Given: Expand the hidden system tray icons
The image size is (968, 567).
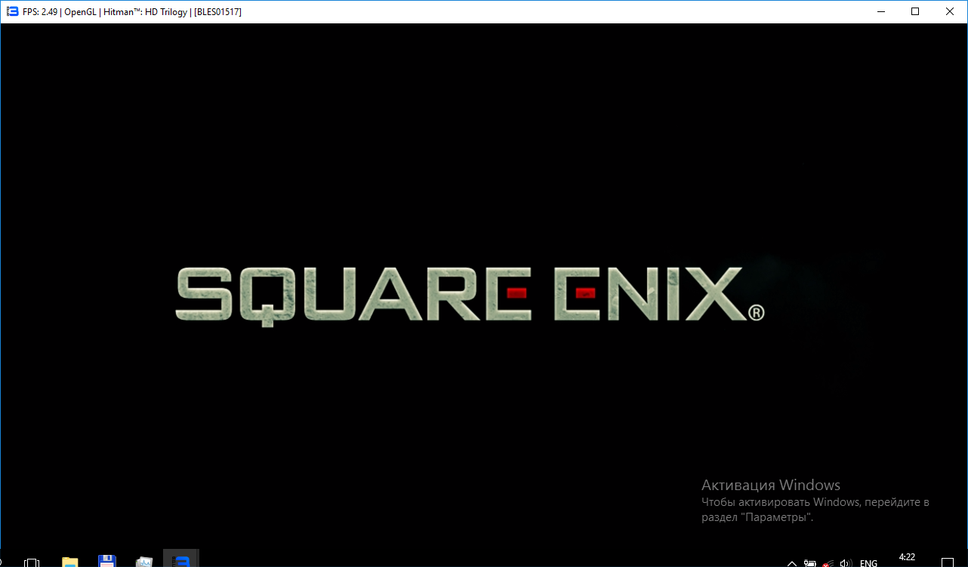Looking at the screenshot, I should [792, 562].
